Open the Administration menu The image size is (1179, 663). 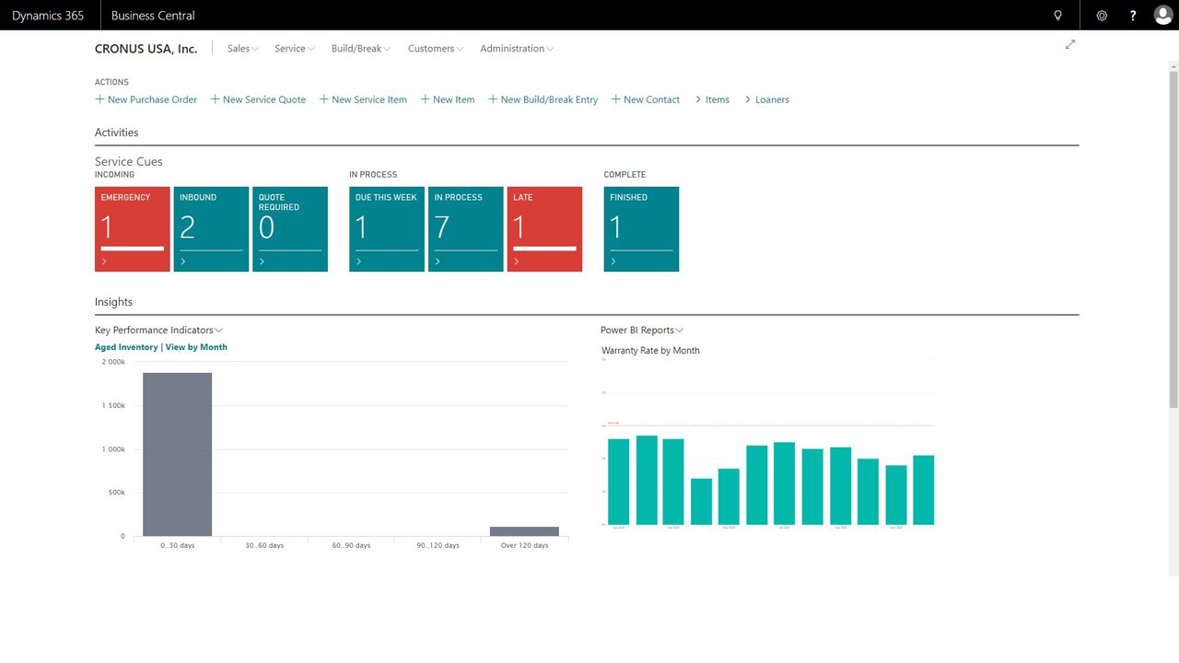tap(517, 49)
